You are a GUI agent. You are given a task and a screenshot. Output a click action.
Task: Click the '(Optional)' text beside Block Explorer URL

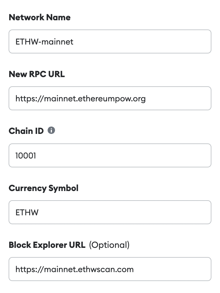(x=109, y=245)
